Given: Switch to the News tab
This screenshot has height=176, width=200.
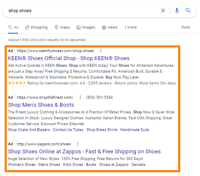Looking at the screenshot, I should click(x=110, y=27).
